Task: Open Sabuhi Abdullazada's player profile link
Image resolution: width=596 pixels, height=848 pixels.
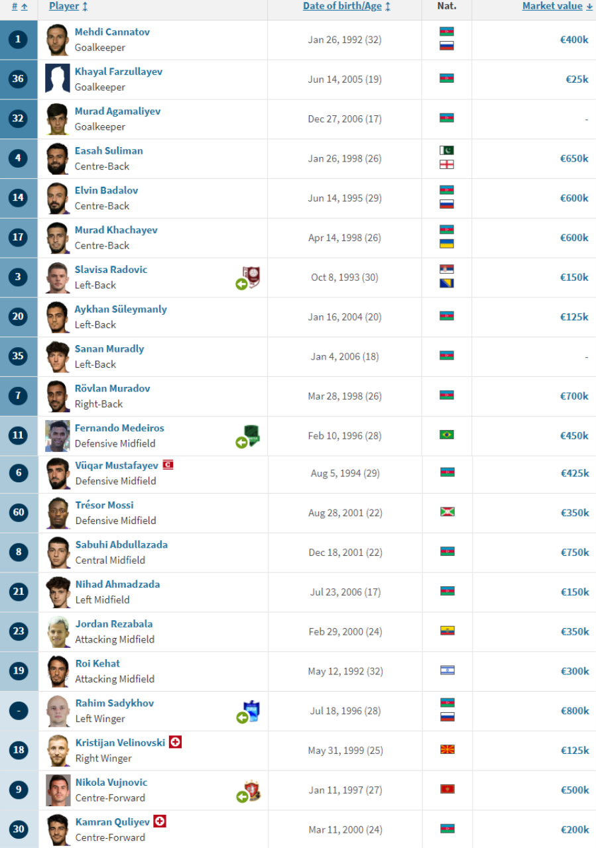Action: (121, 545)
